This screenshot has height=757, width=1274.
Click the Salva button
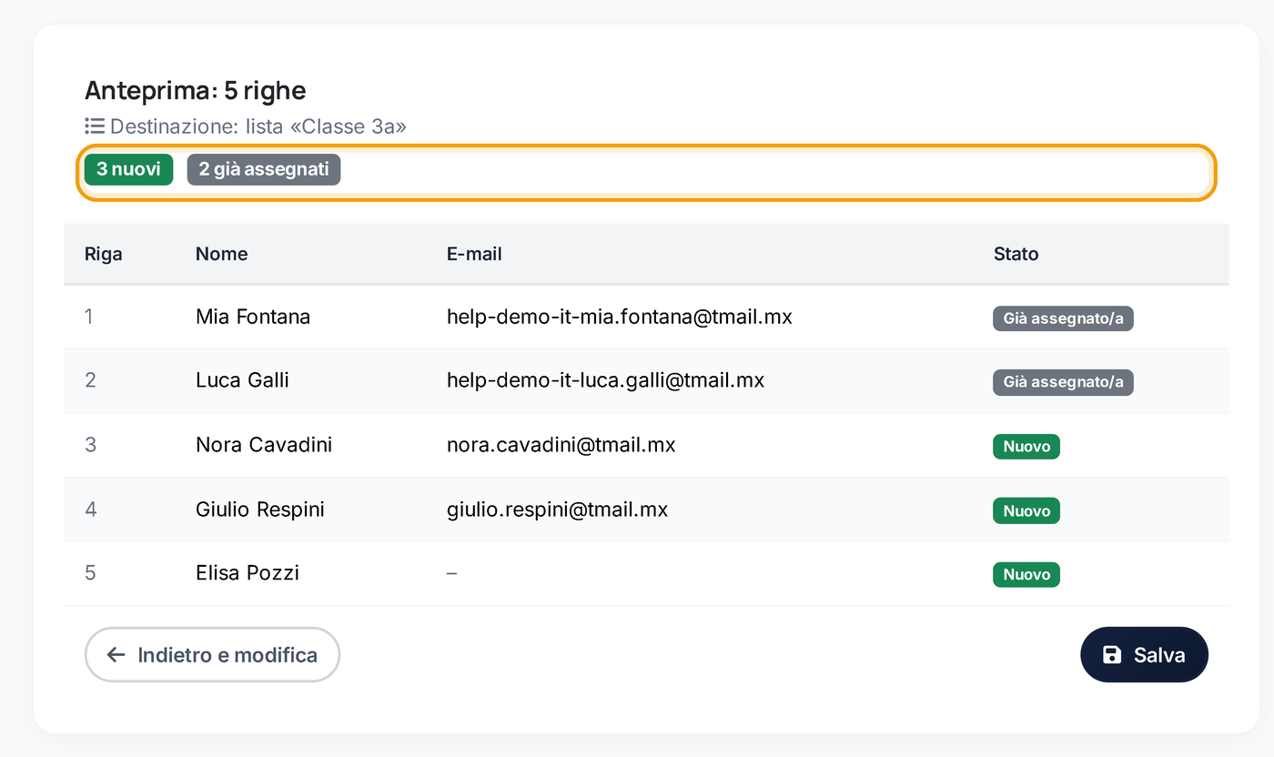point(1144,654)
